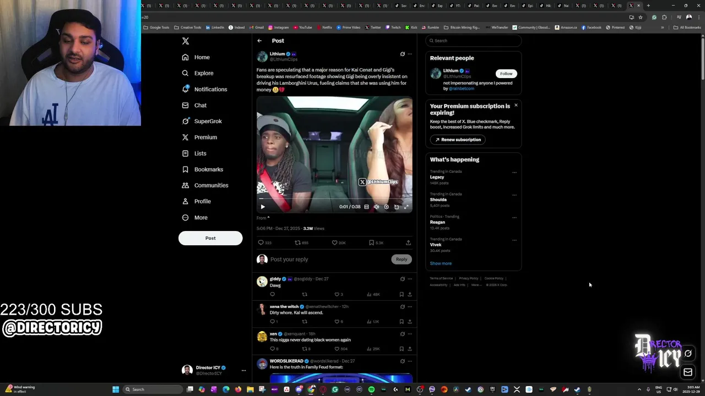This screenshot has height=396, width=705.
Task: Dismiss the Premium subscription expiring notice
Action: click(516, 105)
